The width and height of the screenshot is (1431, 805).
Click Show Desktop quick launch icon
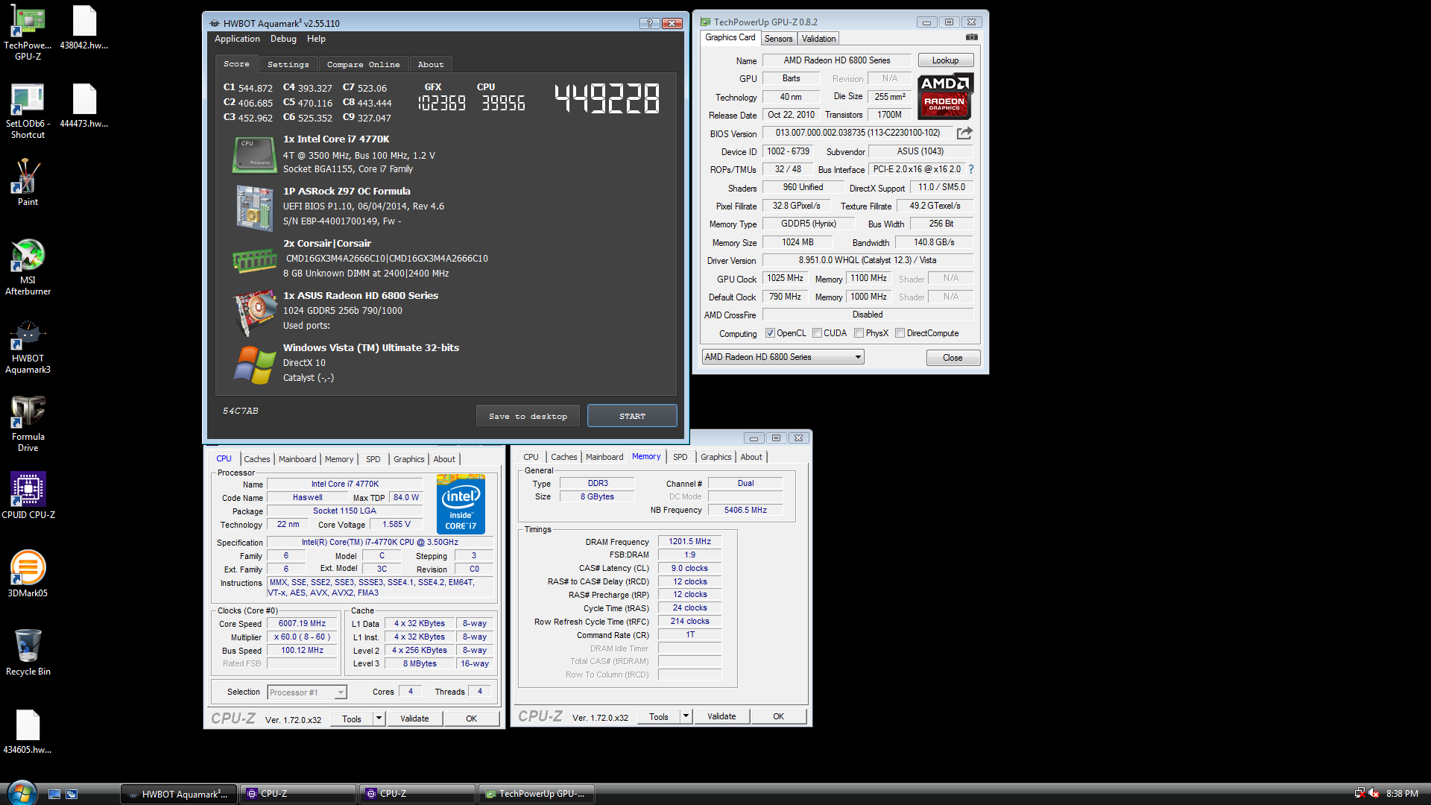pyautogui.click(x=54, y=794)
